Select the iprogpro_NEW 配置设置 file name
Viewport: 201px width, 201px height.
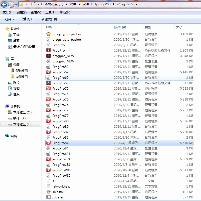[63, 61]
